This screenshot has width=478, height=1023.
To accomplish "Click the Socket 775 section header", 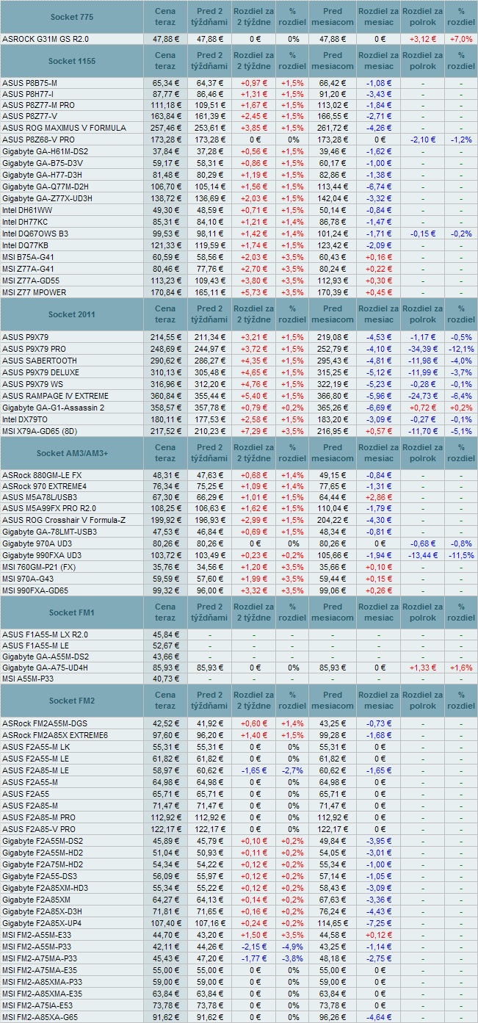I will coord(71,16).
